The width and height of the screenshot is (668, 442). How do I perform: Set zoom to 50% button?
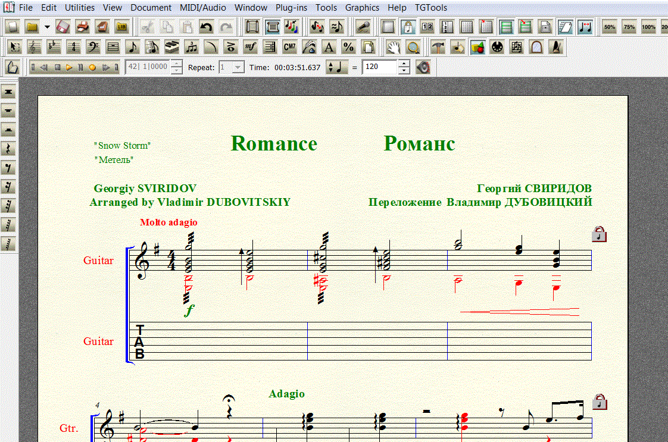click(610, 27)
